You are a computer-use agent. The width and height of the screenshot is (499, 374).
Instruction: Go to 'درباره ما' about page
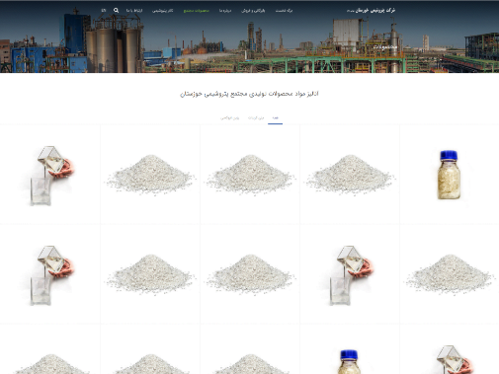[x=225, y=11]
